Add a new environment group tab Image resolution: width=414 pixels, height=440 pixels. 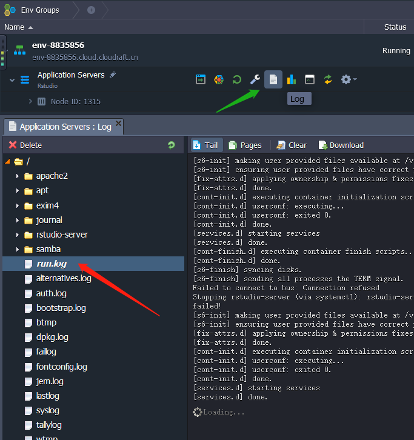(91, 10)
